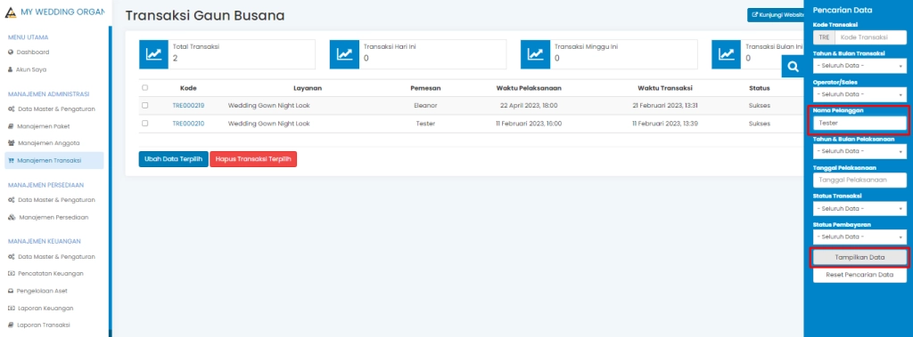Click the Ubah Data Terpilih button
The height and width of the screenshot is (337, 913).
click(174, 159)
